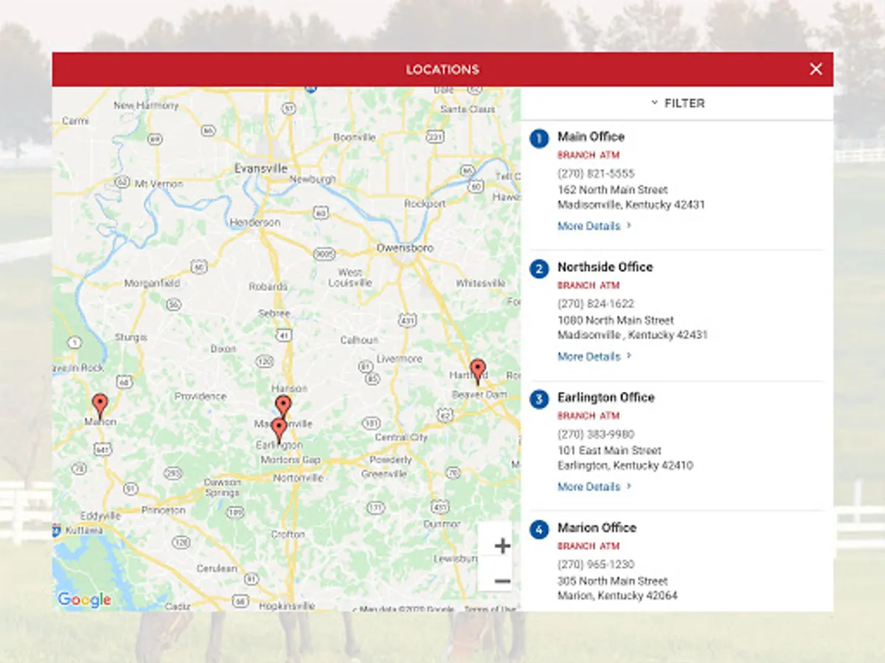The image size is (885, 663).
Task: Open More Details for Main Office
Action: pyautogui.click(x=594, y=226)
